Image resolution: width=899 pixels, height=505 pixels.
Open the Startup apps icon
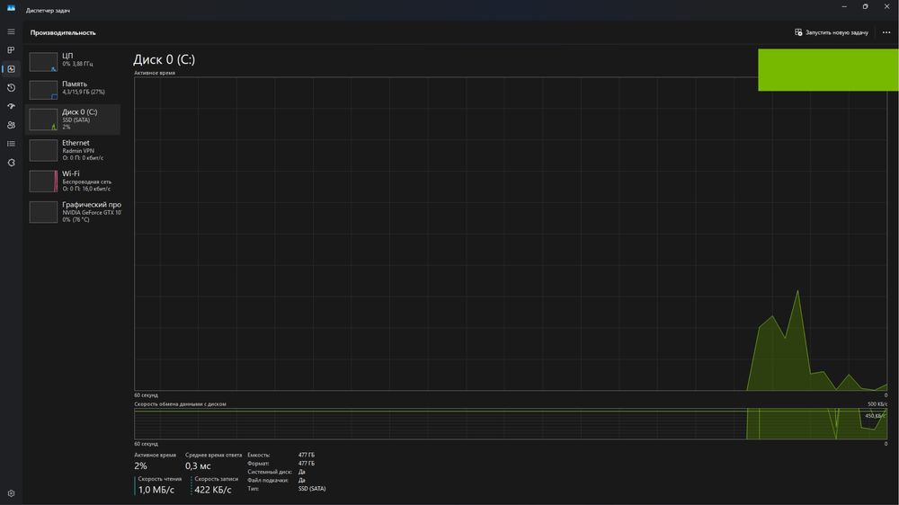(11, 106)
